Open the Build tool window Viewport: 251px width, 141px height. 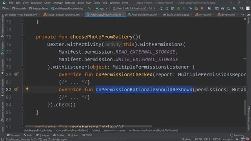(28, 135)
